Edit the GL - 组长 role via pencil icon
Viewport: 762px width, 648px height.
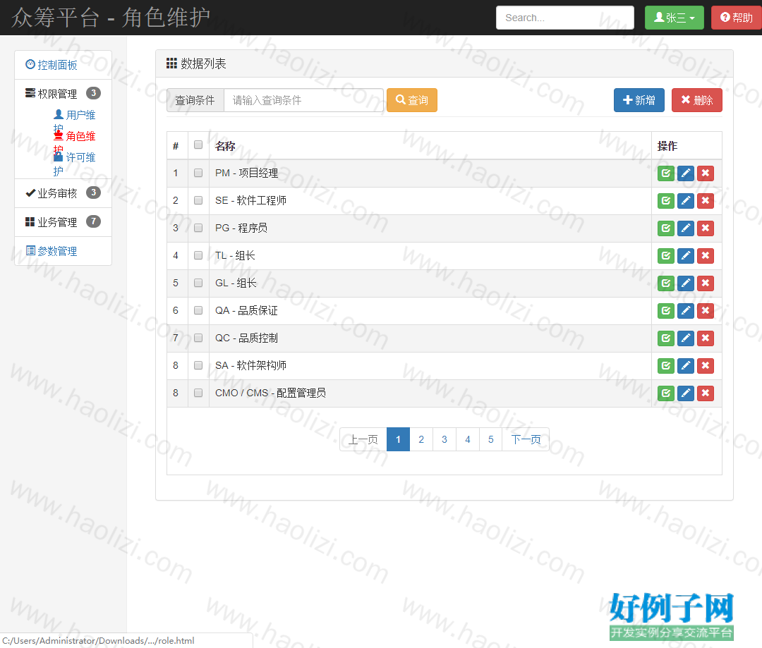pos(686,283)
